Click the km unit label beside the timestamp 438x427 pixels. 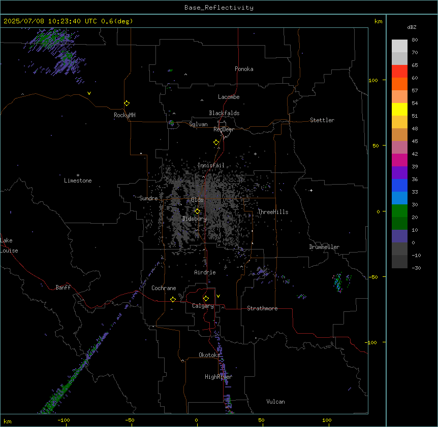tap(379, 21)
